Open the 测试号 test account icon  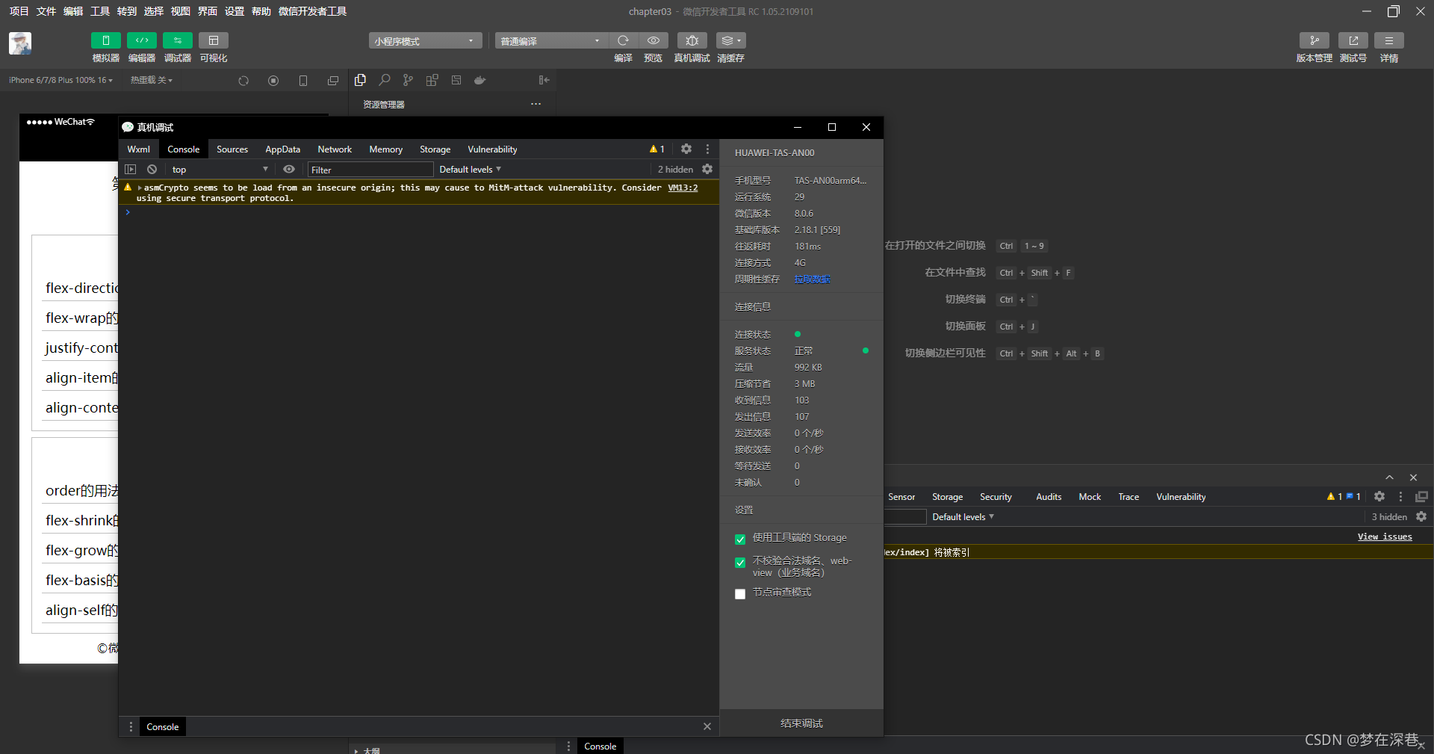tap(1353, 40)
